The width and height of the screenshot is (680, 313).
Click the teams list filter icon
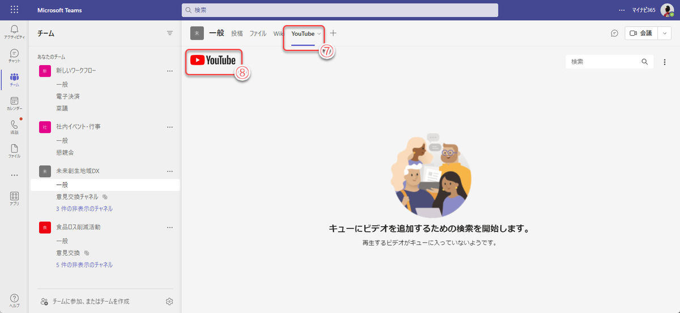pyautogui.click(x=169, y=33)
